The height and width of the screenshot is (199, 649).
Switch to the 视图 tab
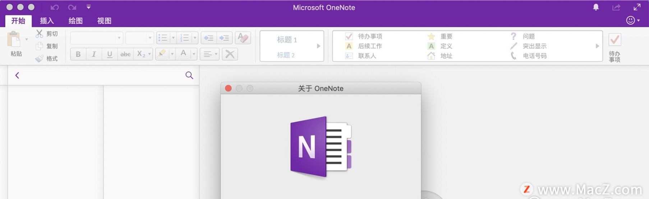click(105, 21)
